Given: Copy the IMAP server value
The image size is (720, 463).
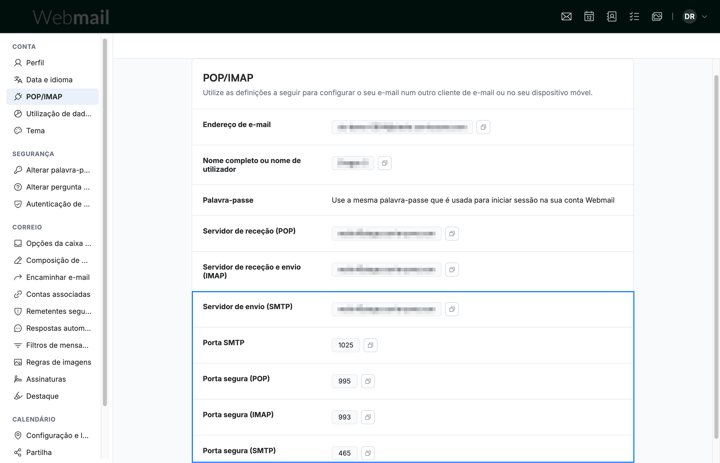Looking at the screenshot, I should click(x=452, y=270).
